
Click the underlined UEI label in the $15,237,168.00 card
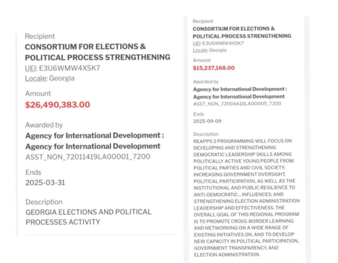tap(196, 43)
